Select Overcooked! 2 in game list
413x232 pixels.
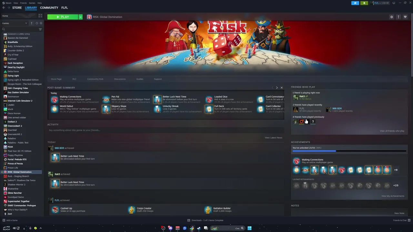point(15,126)
